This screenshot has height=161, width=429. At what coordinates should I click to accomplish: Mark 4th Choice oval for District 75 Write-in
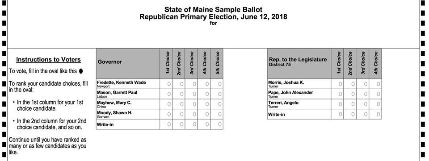(378, 114)
